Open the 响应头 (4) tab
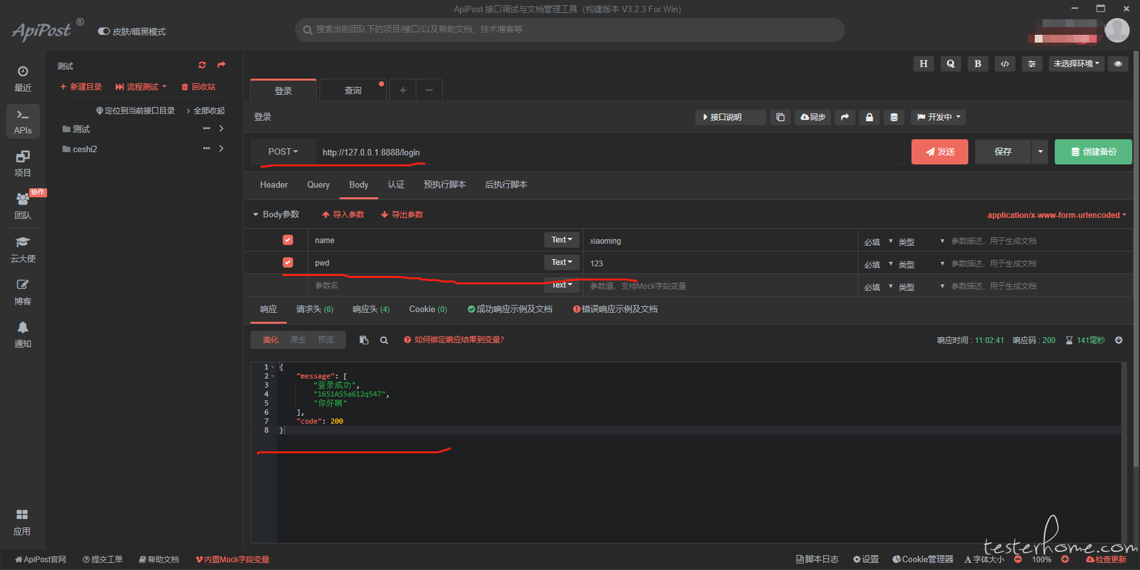1140x570 pixels. [371, 310]
